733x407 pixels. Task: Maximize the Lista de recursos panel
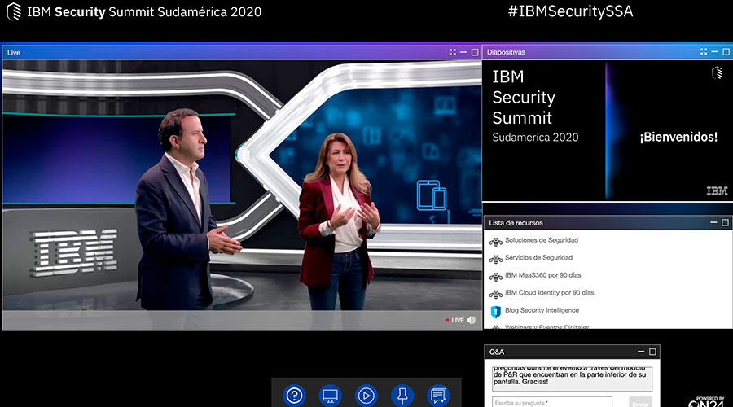[x=725, y=222]
